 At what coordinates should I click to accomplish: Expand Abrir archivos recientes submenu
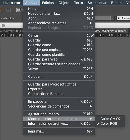click(x=59, y=23)
